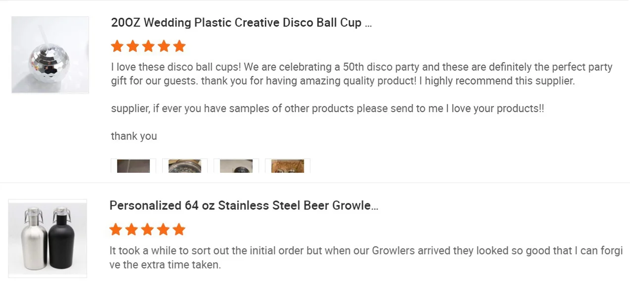This screenshot has height=294, width=630.
Task: Click the Growlers review text
Action: click(365, 257)
